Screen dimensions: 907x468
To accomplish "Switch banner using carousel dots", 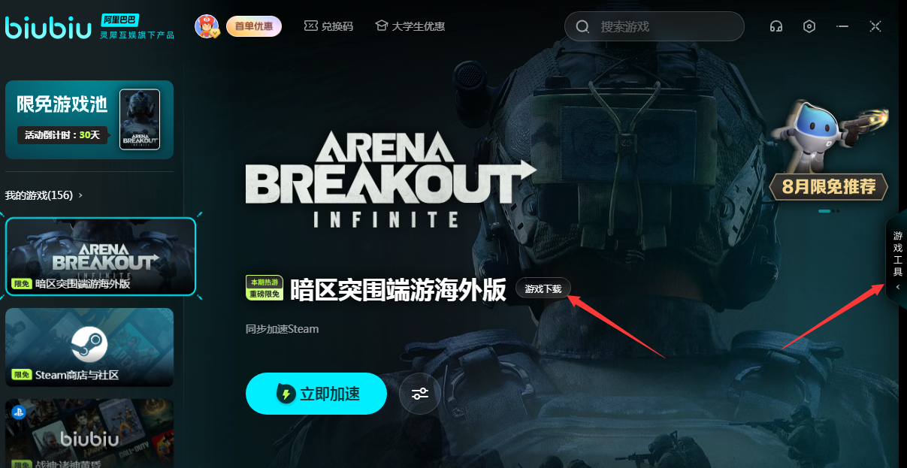I will coord(829,211).
